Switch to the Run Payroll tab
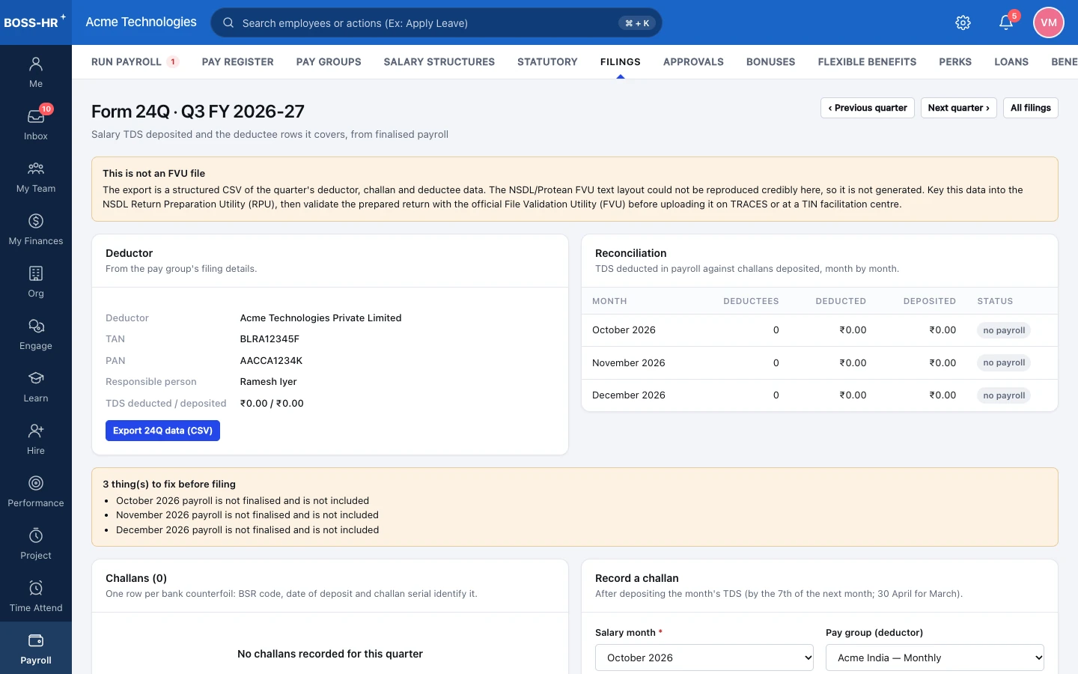 click(135, 62)
